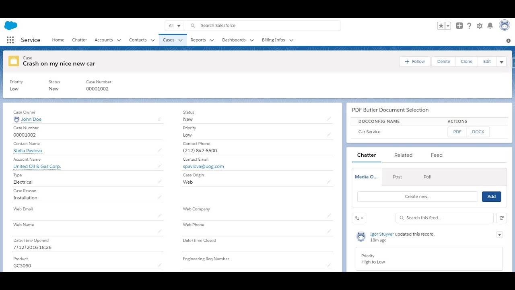Edit Web Phone pencil icon

(x=329, y=231)
